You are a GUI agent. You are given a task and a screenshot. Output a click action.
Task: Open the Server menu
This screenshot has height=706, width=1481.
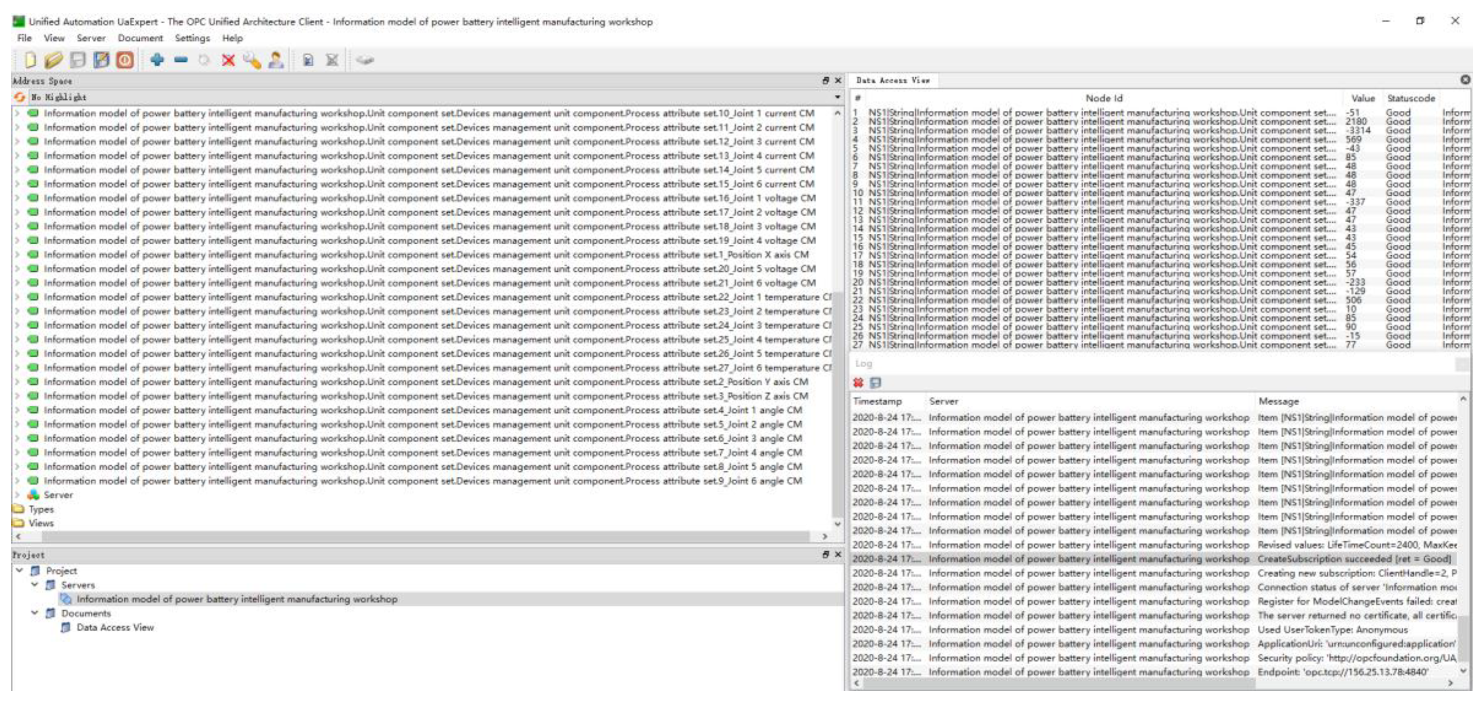[x=91, y=38]
